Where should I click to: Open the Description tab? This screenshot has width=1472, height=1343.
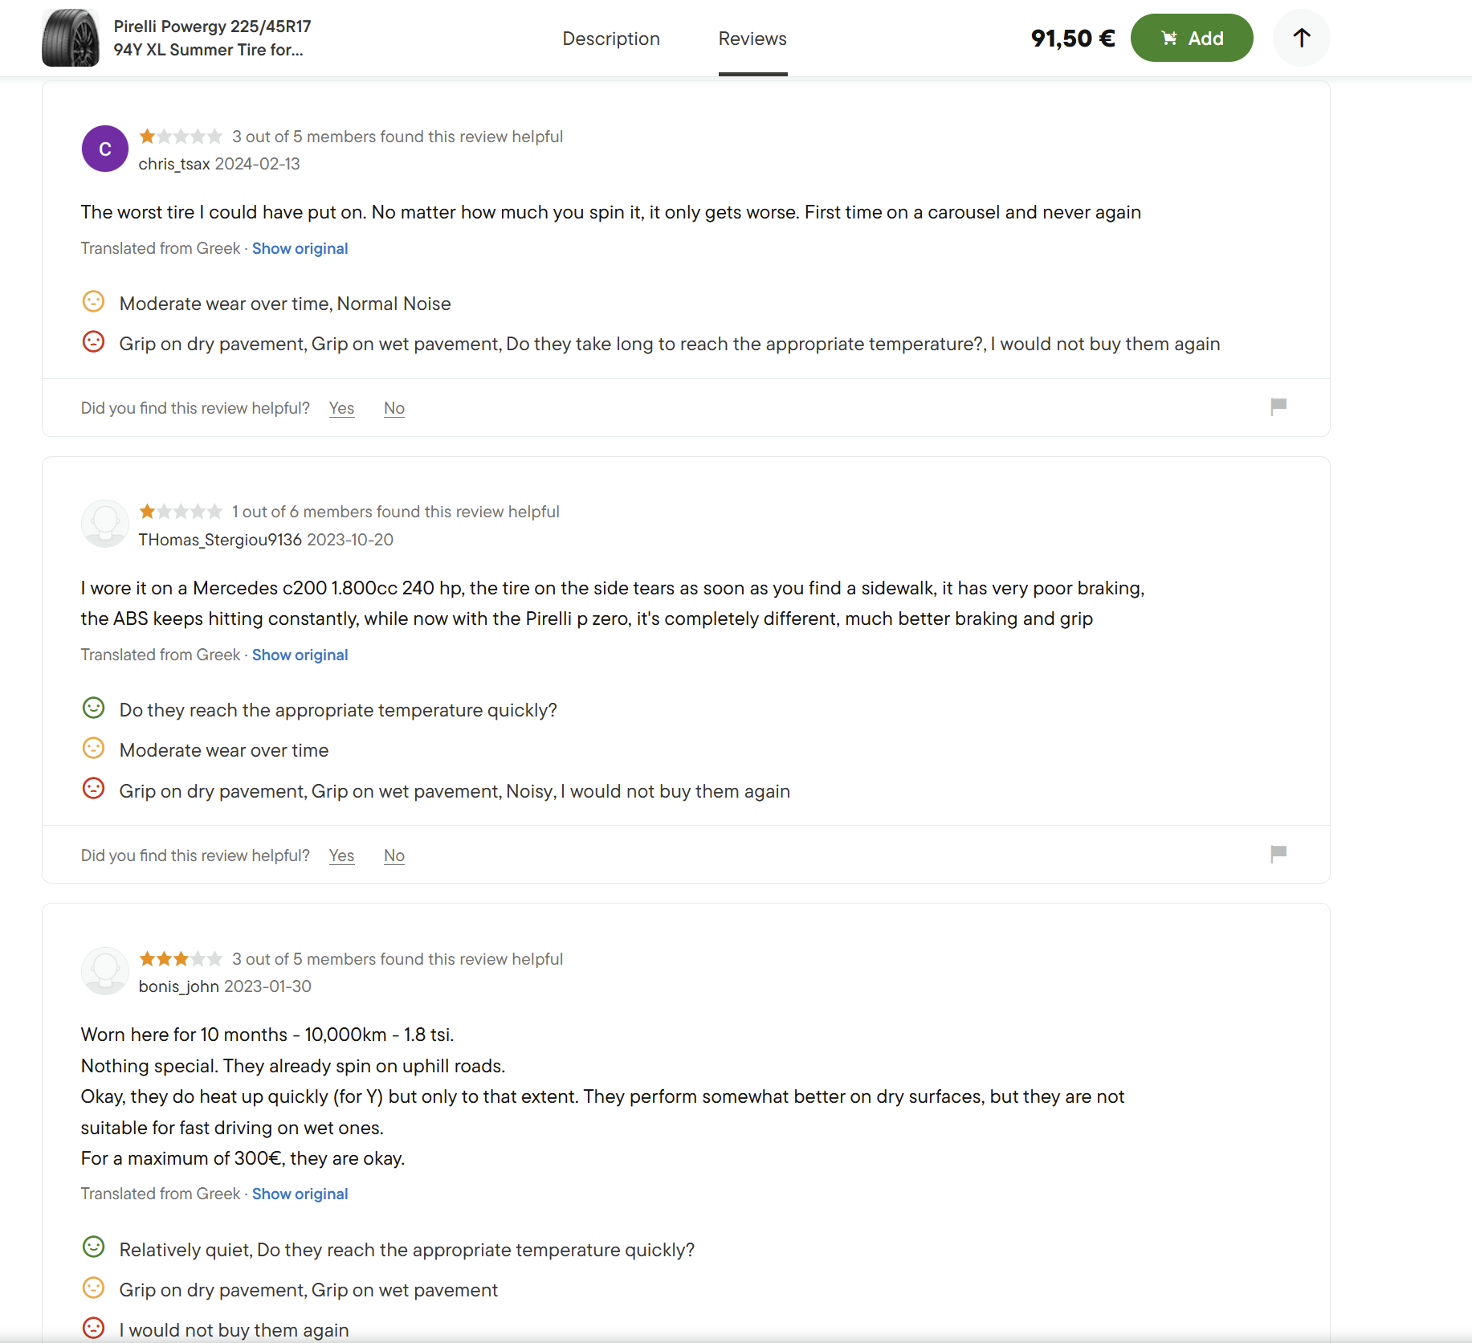611,39
